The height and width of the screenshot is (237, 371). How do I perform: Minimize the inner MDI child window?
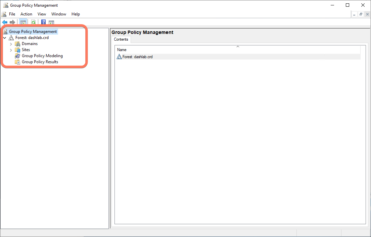point(354,14)
